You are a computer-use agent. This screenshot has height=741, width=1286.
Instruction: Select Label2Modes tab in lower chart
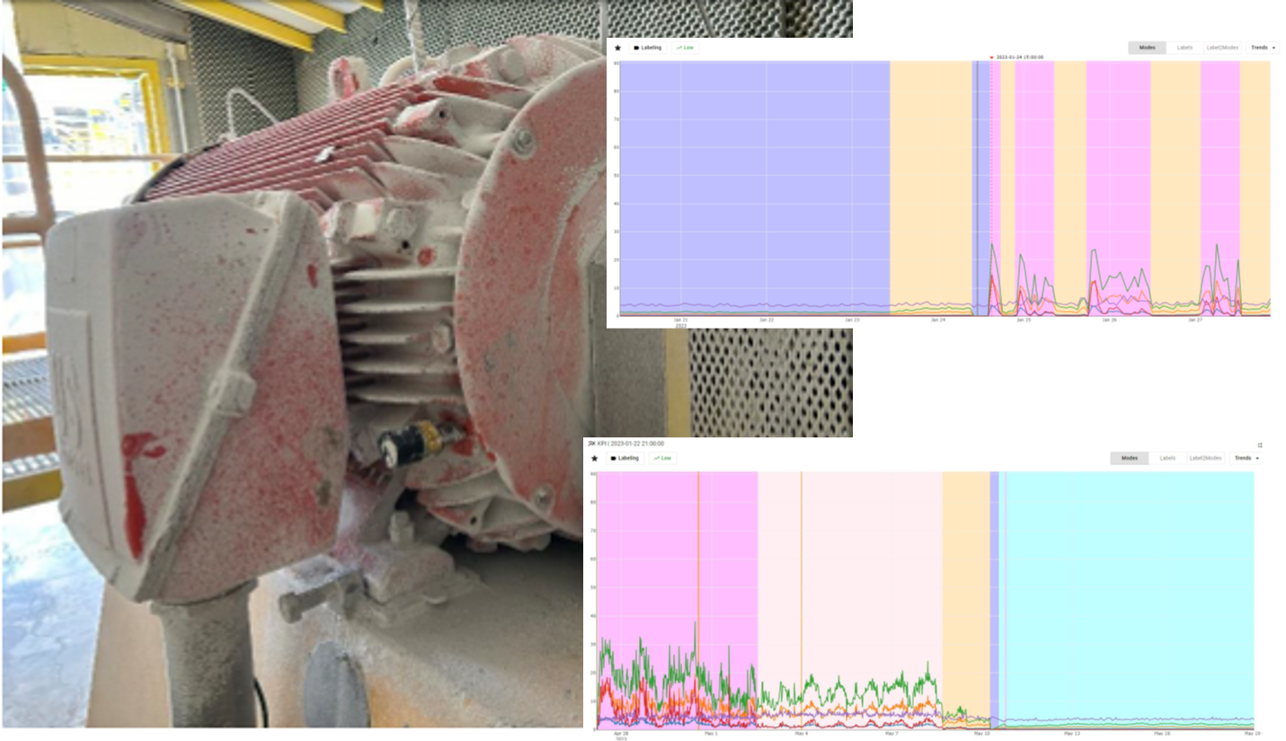[1205, 458]
